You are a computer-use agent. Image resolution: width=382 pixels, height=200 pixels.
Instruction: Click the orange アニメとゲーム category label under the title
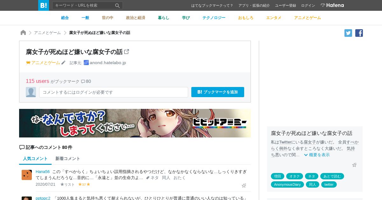tap(46, 63)
